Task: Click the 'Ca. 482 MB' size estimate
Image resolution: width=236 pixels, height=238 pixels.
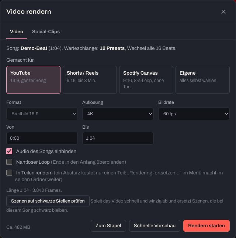Action: point(18,227)
